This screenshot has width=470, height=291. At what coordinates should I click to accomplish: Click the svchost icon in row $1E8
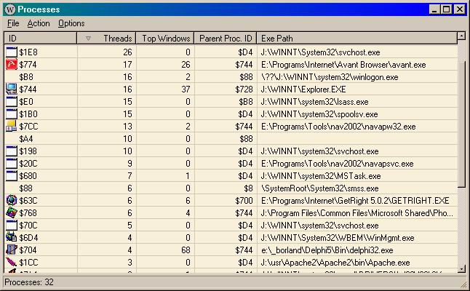pyautogui.click(x=12, y=52)
